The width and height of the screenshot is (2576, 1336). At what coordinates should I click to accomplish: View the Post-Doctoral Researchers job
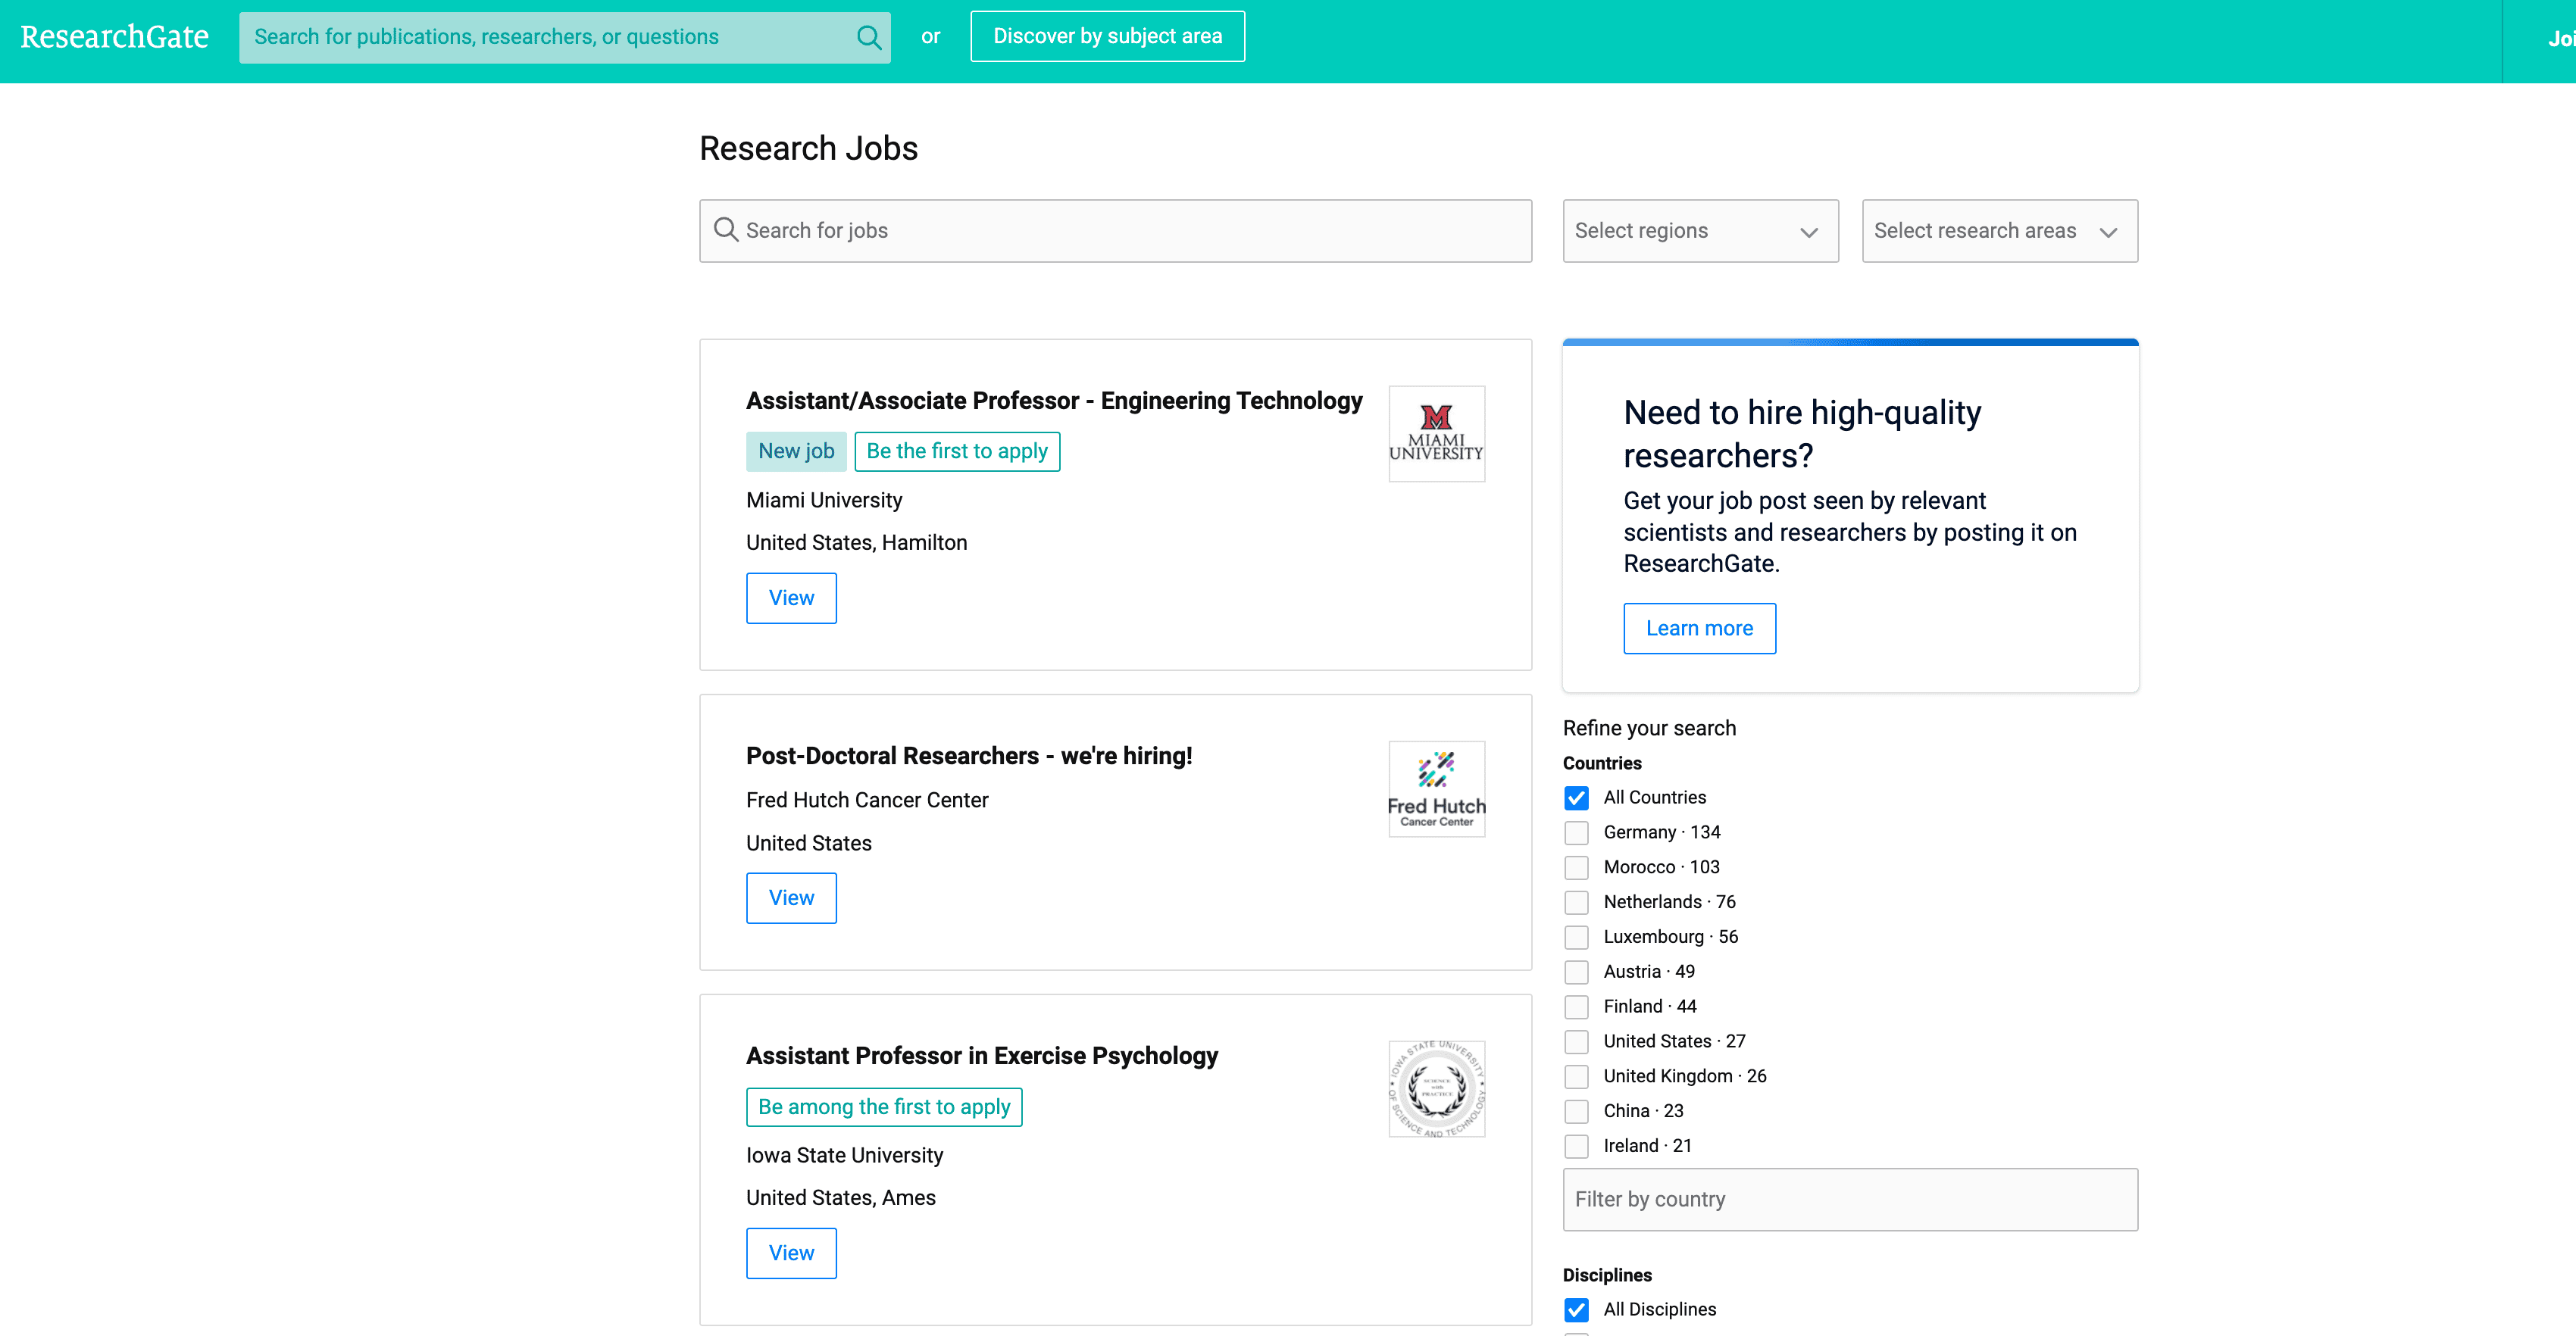(x=790, y=898)
